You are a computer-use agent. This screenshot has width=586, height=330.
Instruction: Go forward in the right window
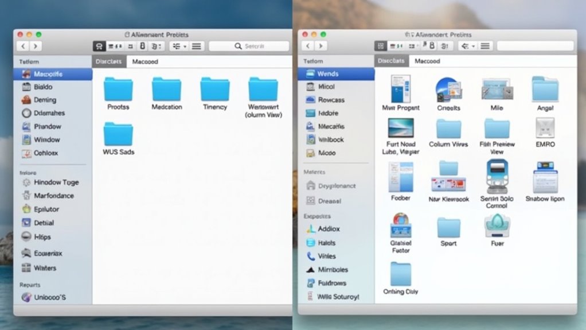pyautogui.click(x=321, y=46)
